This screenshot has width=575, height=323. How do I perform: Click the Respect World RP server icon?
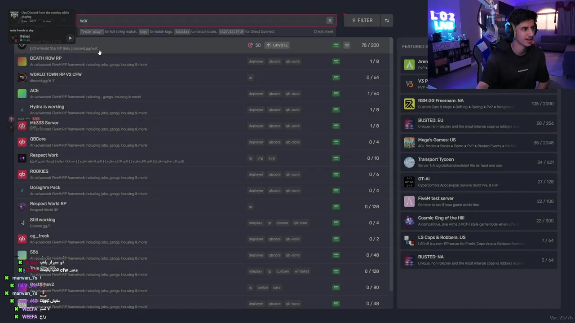click(22, 207)
